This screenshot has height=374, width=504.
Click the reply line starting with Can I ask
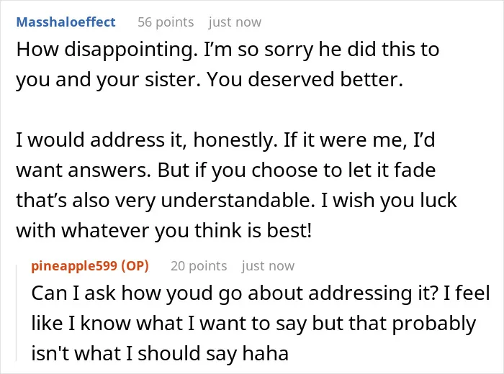point(261,293)
